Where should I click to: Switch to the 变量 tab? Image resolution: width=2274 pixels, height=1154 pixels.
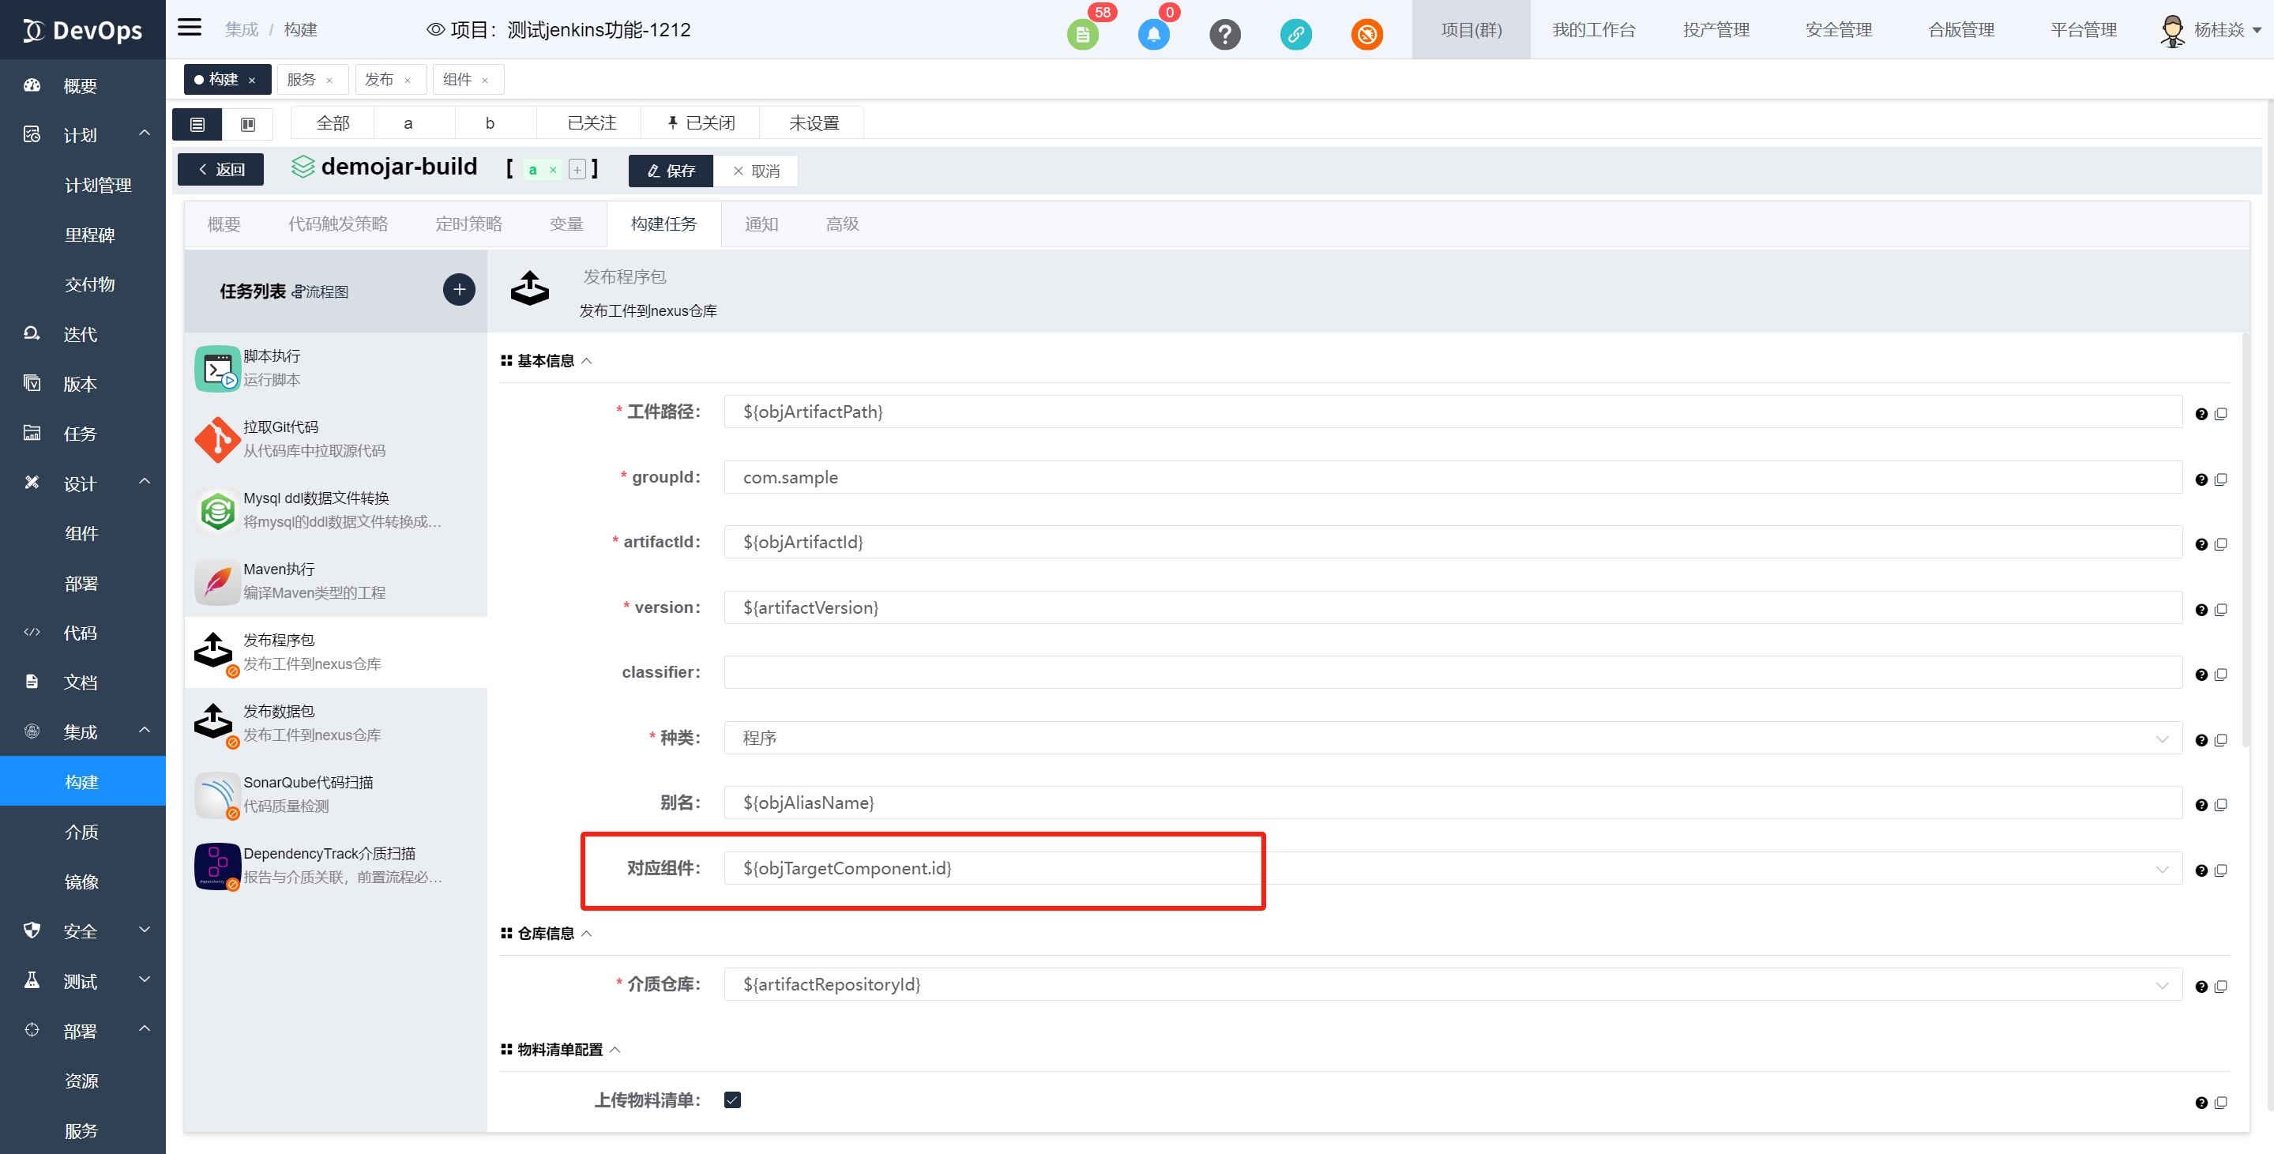[566, 224]
